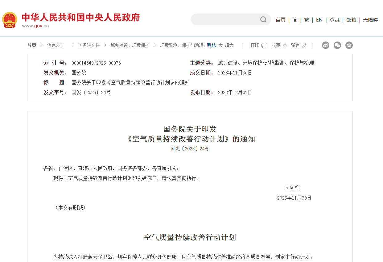383x262 pixels.
Task: Navigate to 国务院文件 via breadcrumb
Action: 89,45
